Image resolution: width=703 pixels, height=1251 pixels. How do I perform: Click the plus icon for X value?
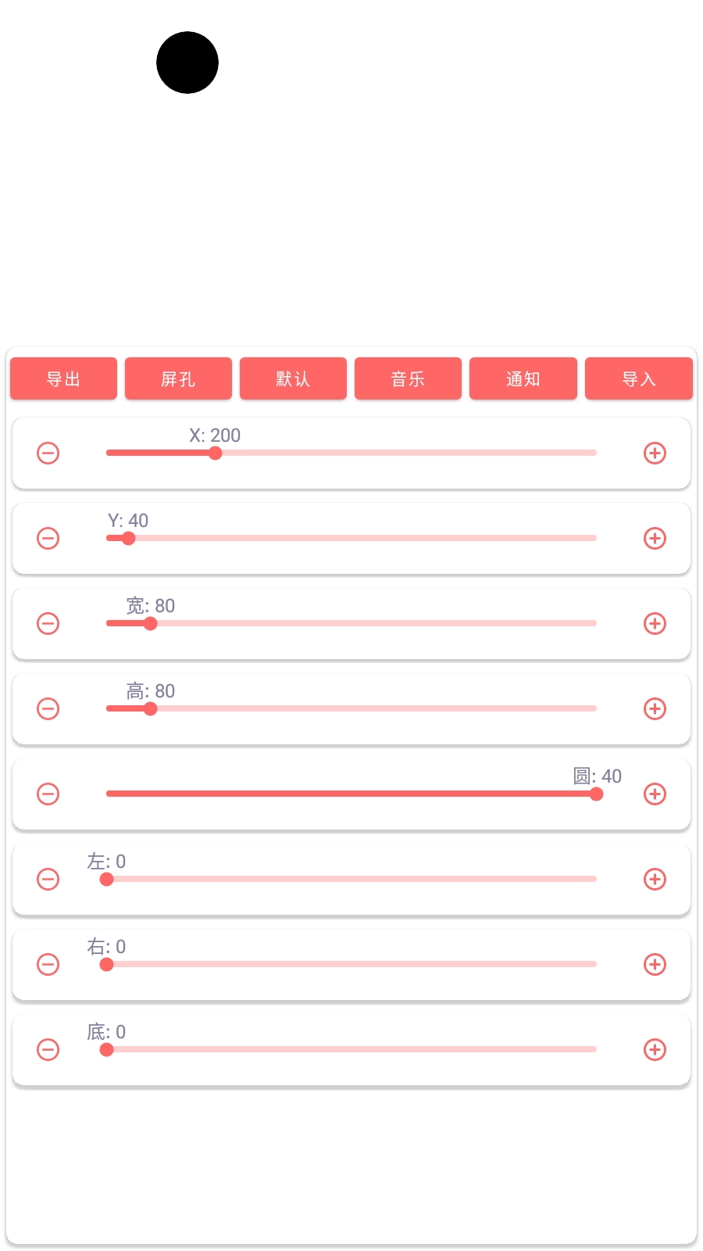(x=655, y=453)
